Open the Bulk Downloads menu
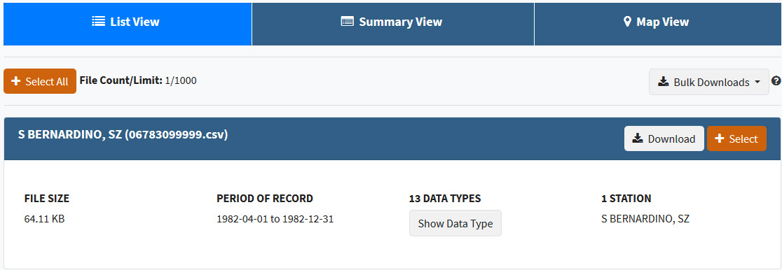782x270 pixels. click(708, 83)
